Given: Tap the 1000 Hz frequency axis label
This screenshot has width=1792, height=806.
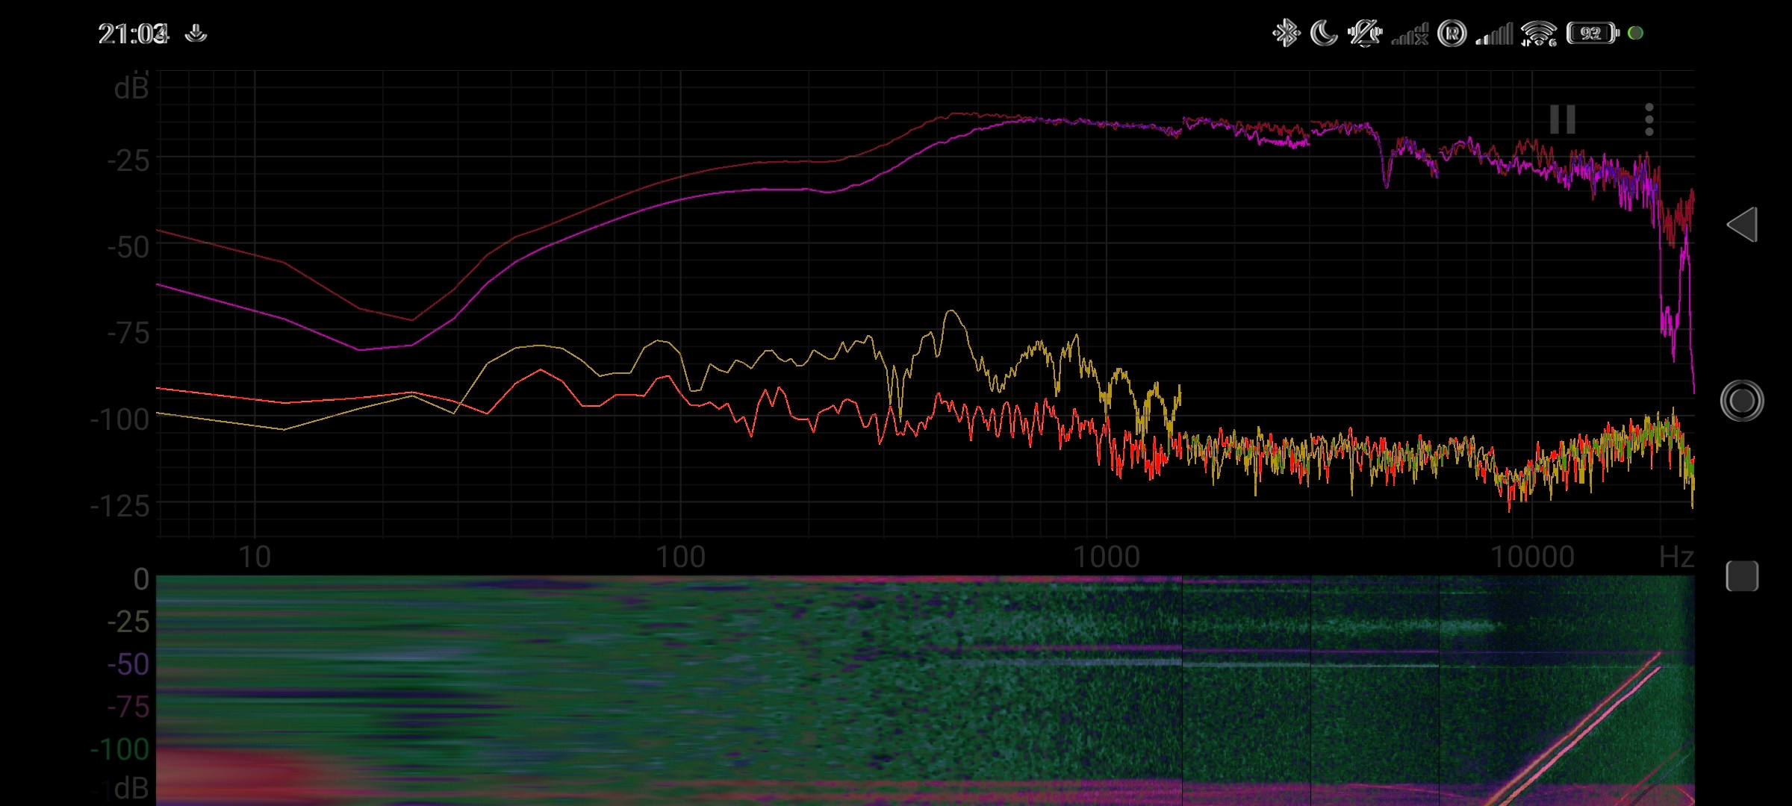Looking at the screenshot, I should (1106, 557).
